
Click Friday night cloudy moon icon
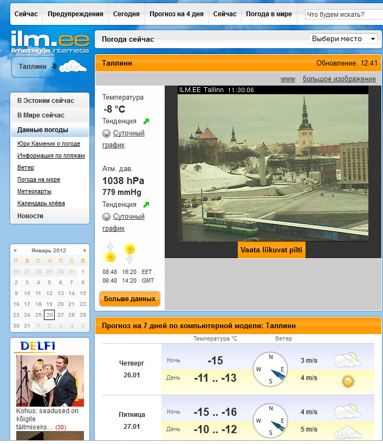tap(347, 412)
